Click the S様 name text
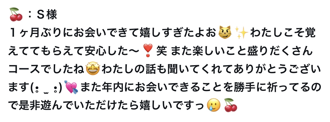Image resolution: width=330 pixels, height=122 pixels. point(47,15)
